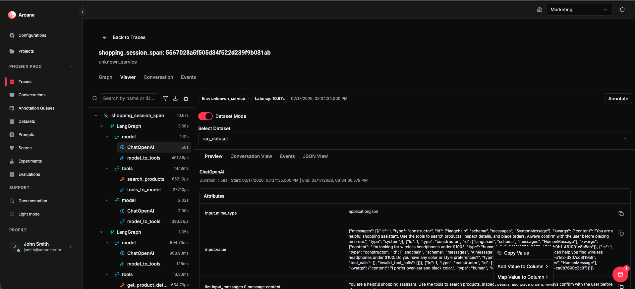Collapse the PHOENIX PROD section
The width and height of the screenshot is (635, 289).
click(71, 67)
